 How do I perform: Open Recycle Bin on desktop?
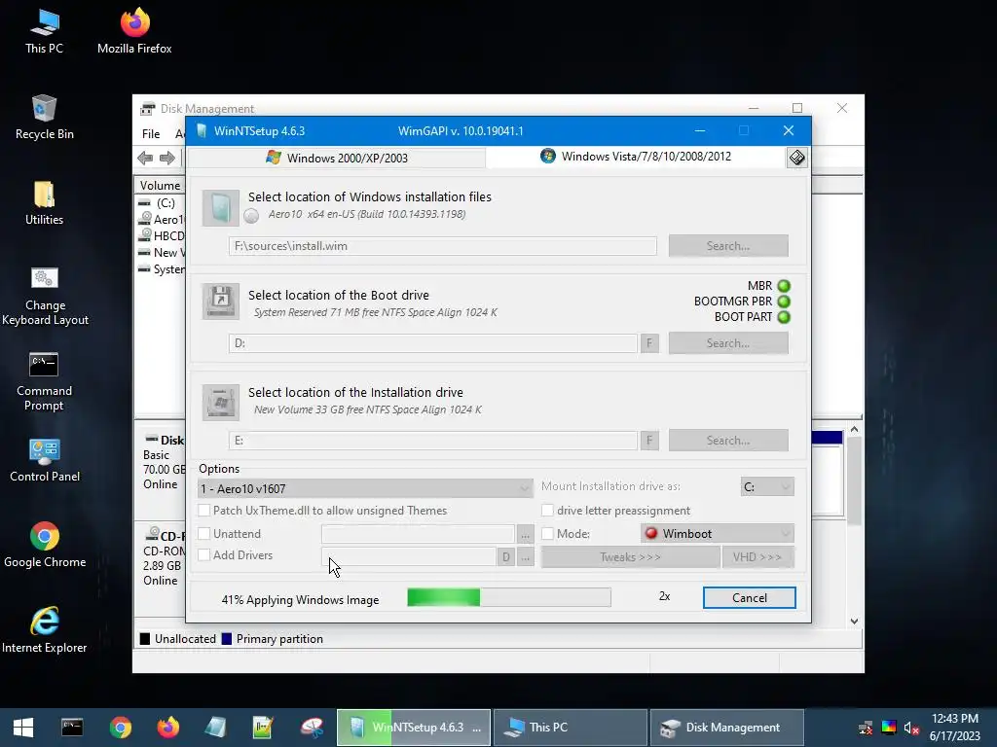point(44,118)
